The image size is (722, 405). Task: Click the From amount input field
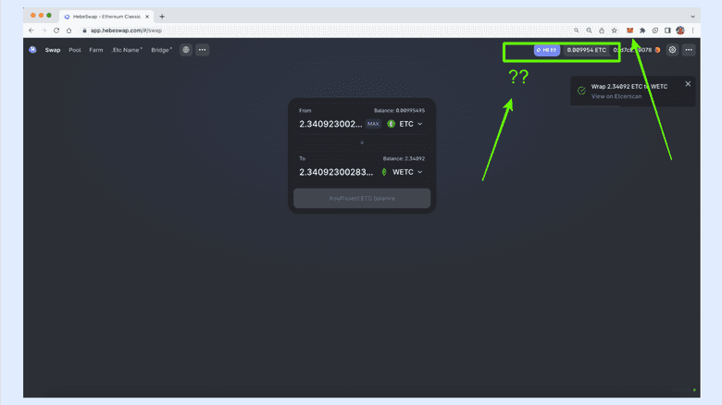point(330,123)
